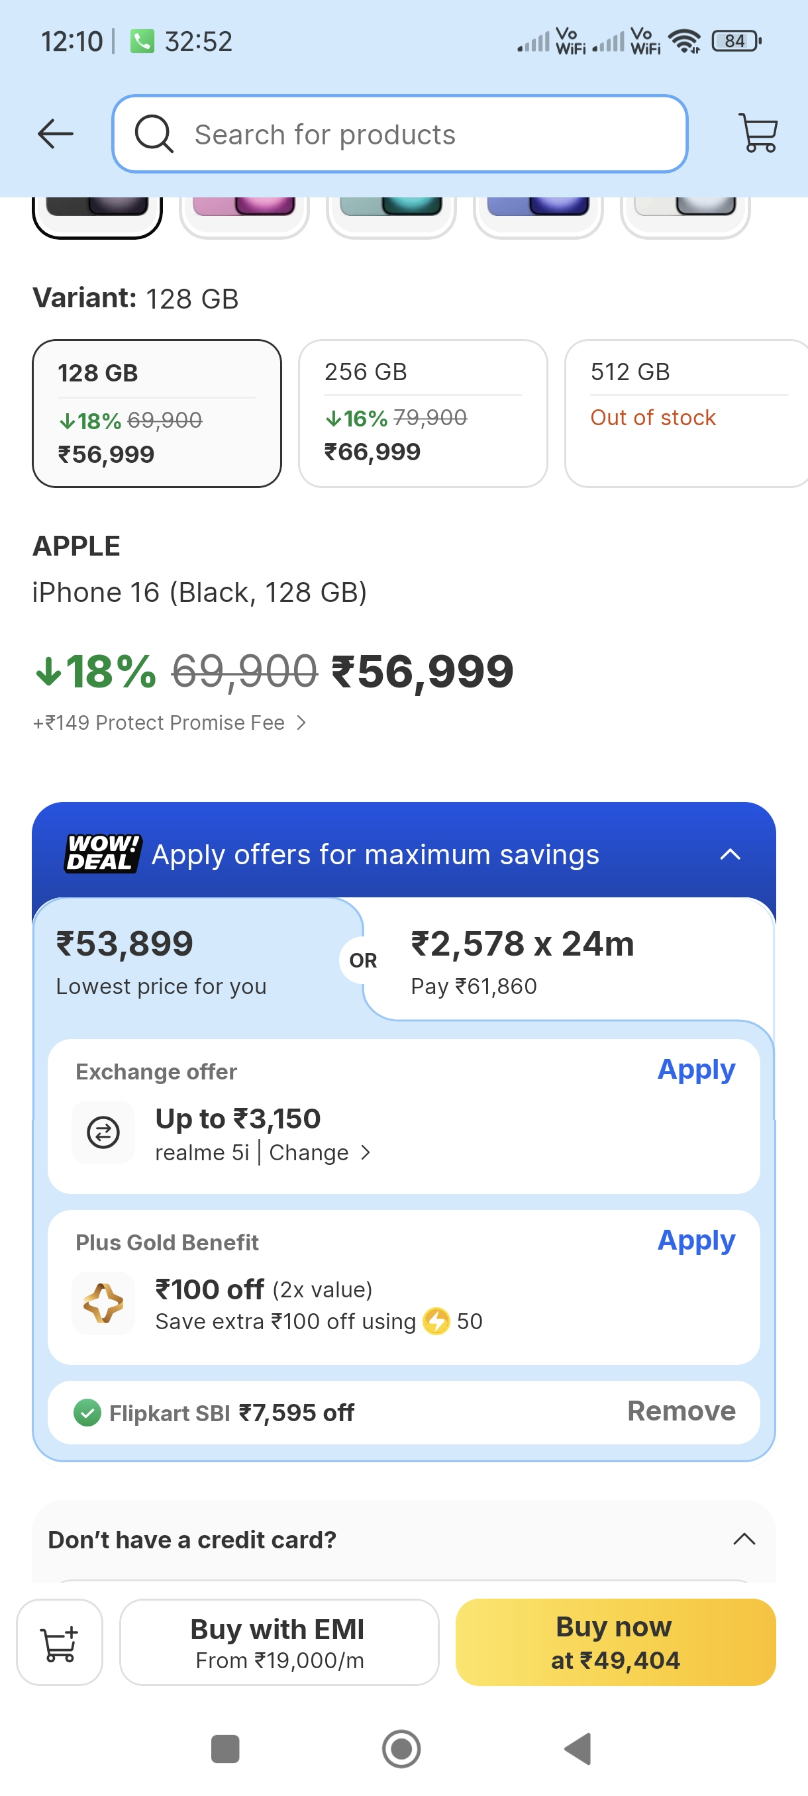Choose the pink iPhone color swatch

coord(244,213)
